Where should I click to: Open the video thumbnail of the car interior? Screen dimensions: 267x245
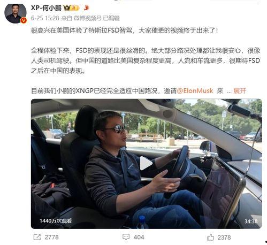click(146, 164)
